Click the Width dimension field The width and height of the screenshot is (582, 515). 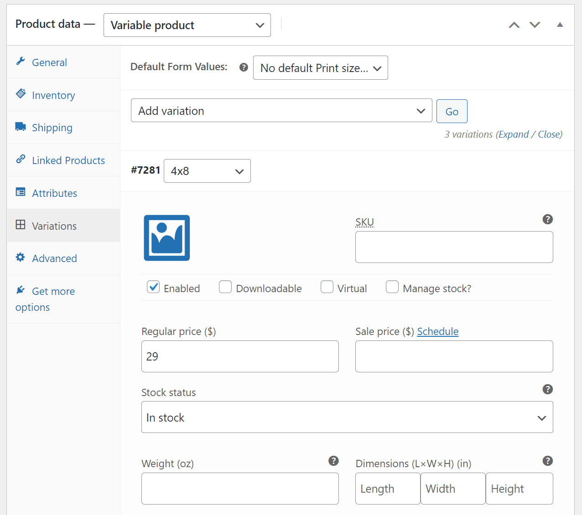(x=453, y=489)
